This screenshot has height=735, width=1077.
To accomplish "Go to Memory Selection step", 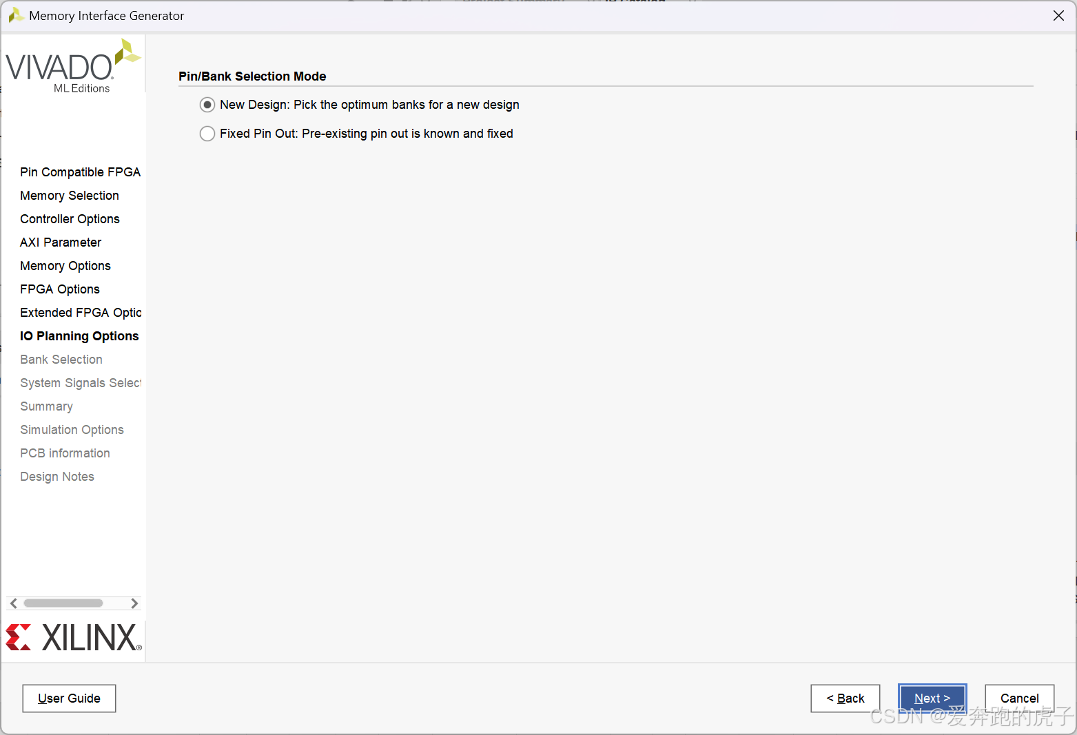I will tap(70, 196).
